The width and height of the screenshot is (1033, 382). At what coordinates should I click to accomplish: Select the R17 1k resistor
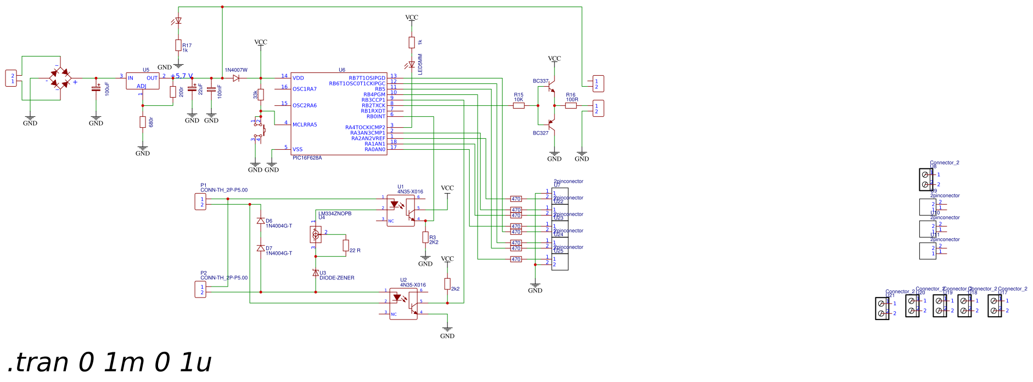point(178,45)
